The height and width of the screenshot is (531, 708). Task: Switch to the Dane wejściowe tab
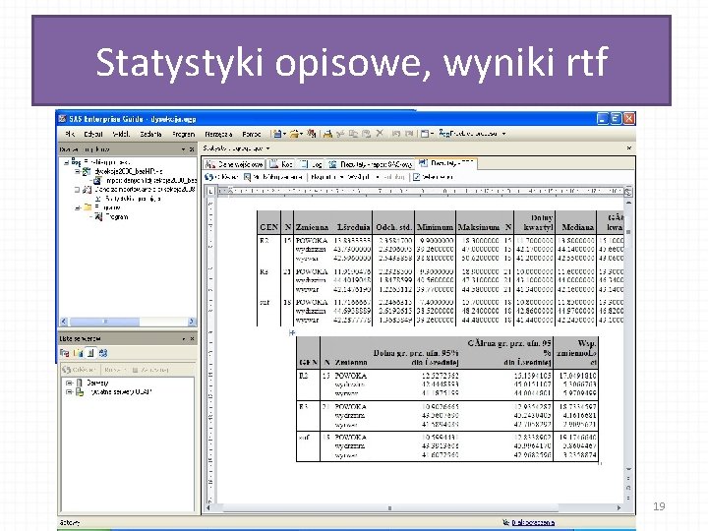(234, 164)
